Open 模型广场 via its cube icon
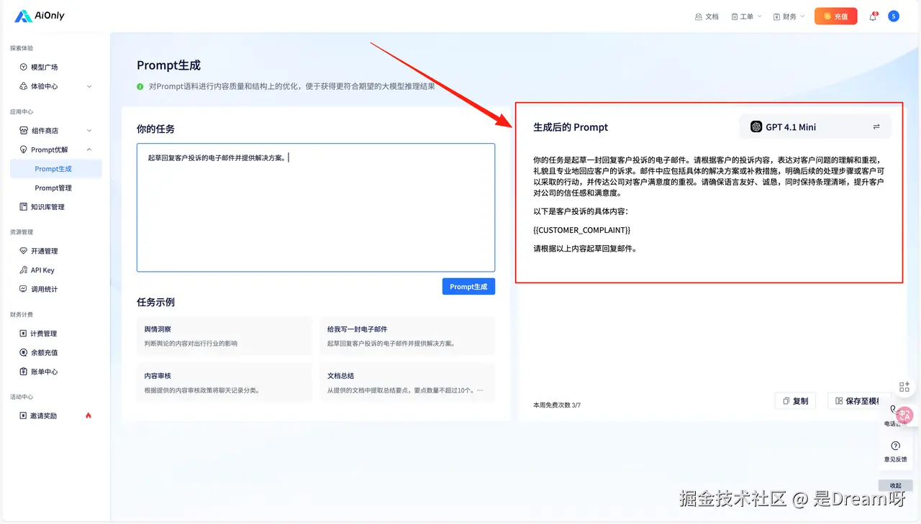 [x=24, y=67]
